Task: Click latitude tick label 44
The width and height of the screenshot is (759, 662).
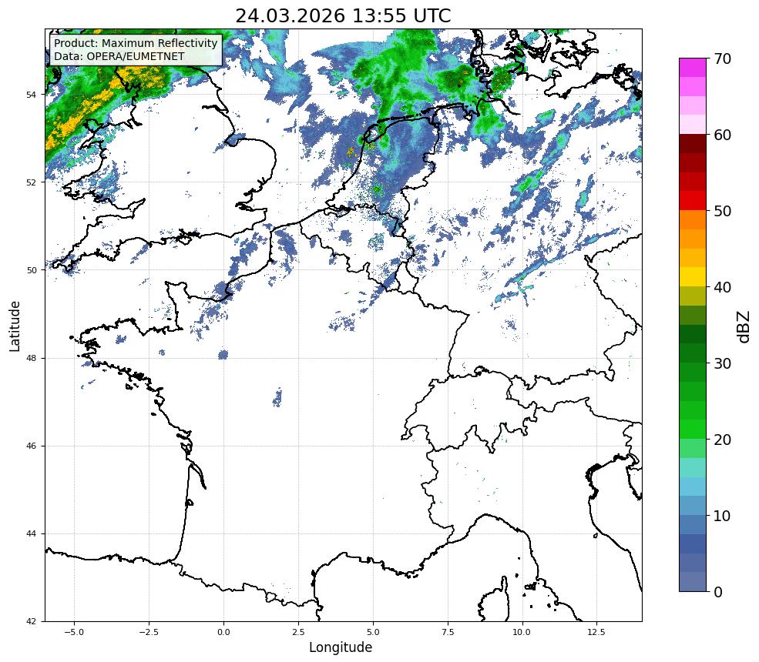Action: [x=31, y=534]
